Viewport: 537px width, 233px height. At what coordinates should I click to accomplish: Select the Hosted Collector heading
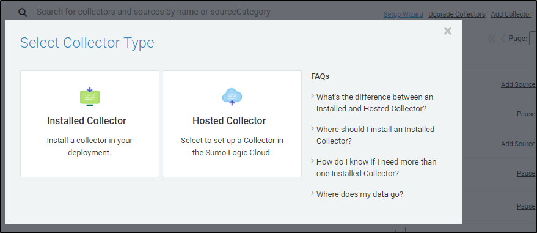click(x=229, y=120)
